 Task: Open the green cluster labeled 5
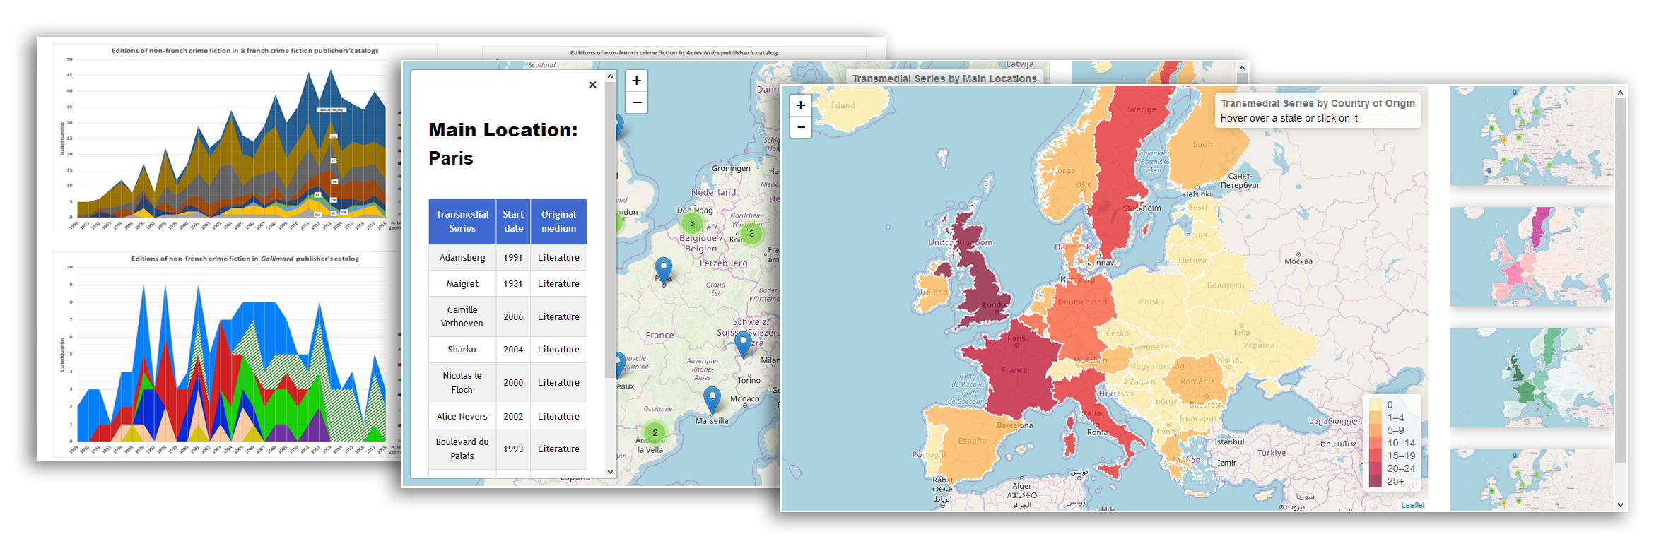click(x=692, y=223)
